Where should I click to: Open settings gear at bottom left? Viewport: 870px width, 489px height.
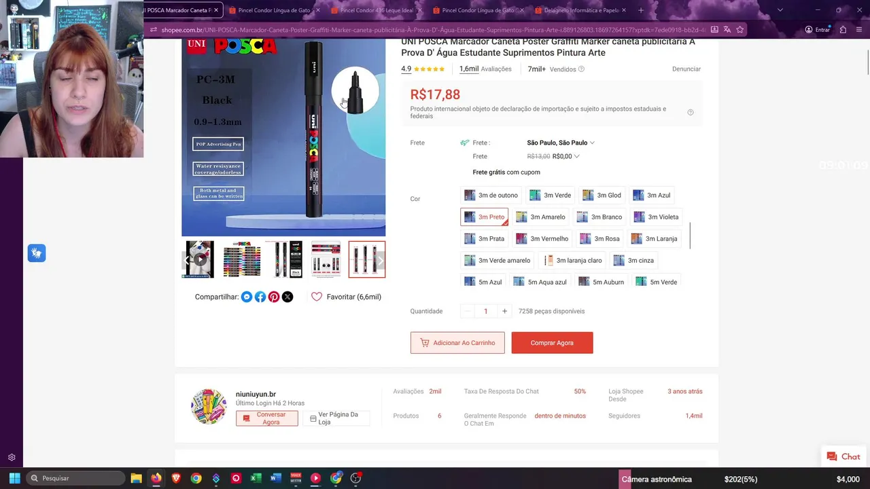12,458
